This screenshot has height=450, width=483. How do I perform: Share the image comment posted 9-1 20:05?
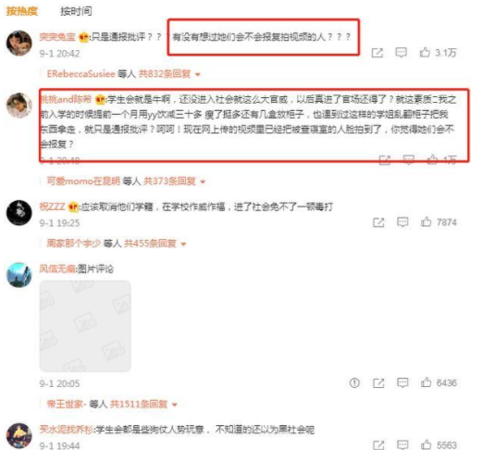[378, 383]
